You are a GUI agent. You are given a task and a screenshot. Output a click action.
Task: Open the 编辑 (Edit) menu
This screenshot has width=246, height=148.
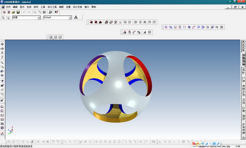point(15,7)
